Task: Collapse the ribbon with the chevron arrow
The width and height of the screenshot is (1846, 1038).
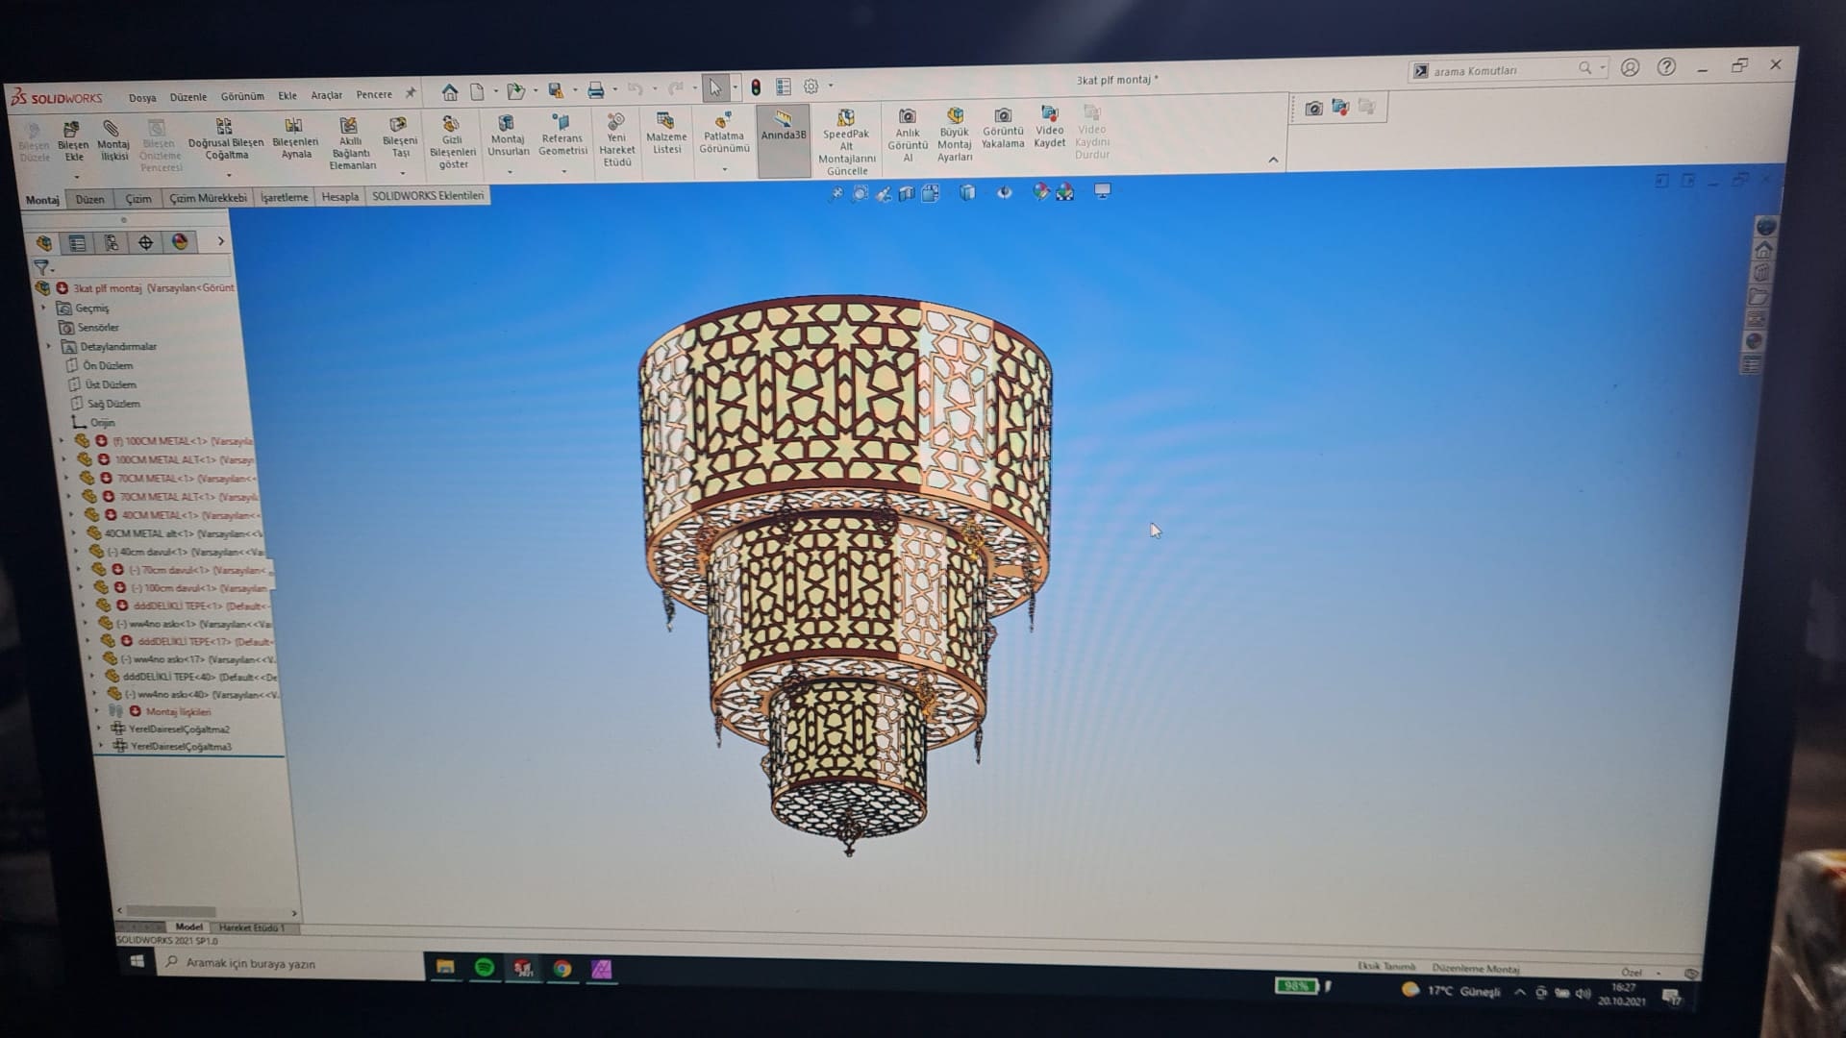Action: (1273, 160)
